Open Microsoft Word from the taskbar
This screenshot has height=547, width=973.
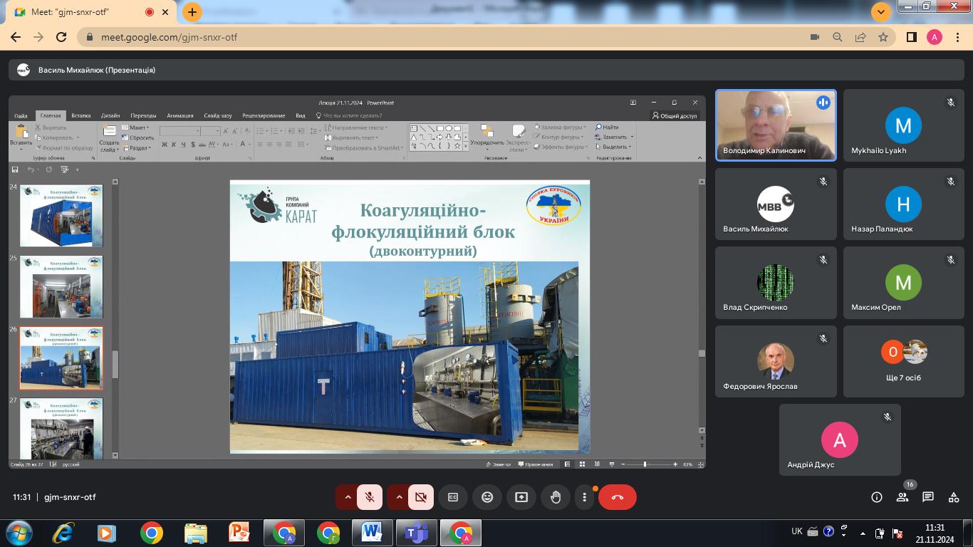(x=372, y=533)
